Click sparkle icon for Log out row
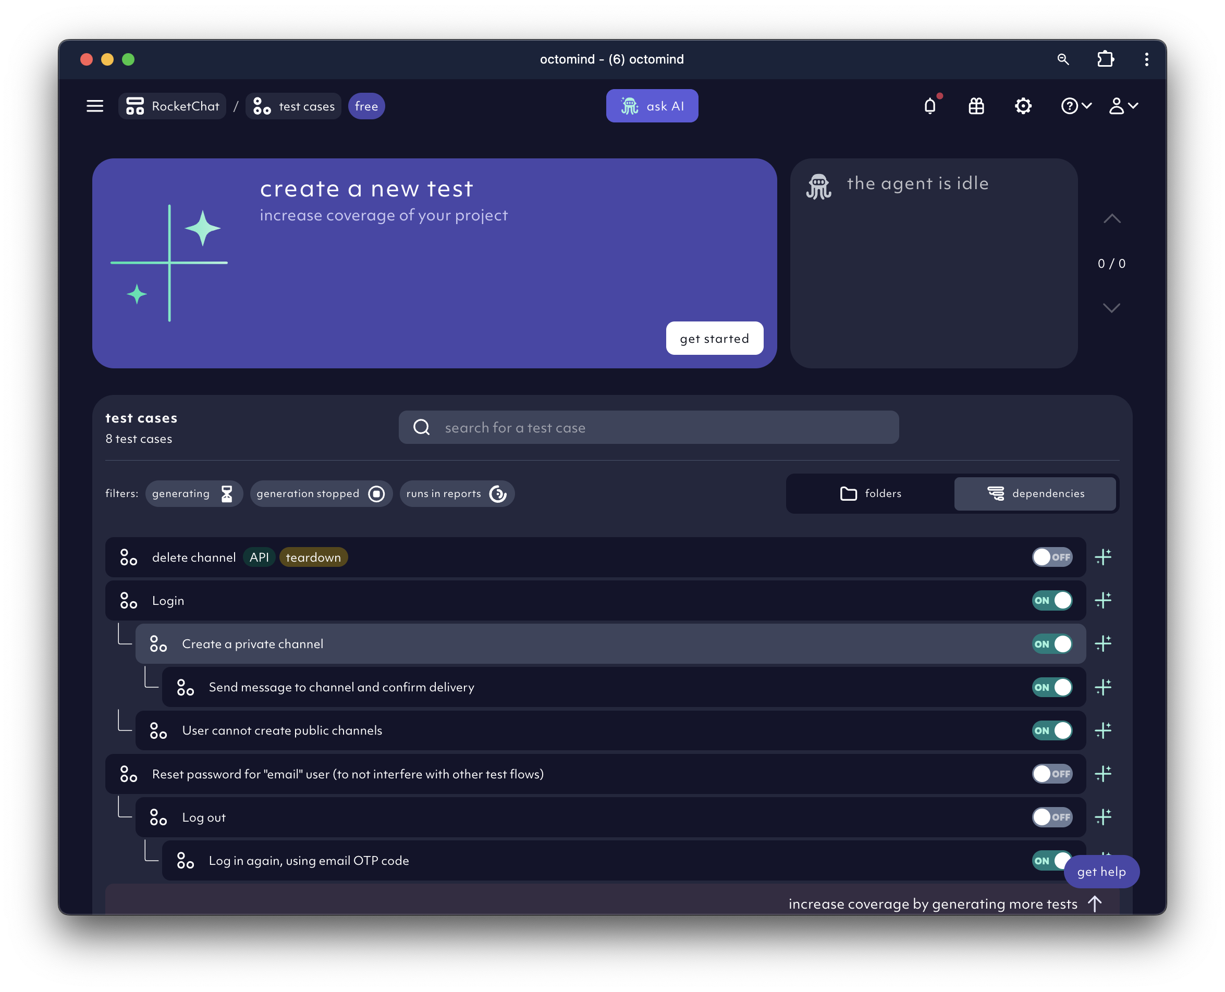This screenshot has height=992, width=1225. coord(1103,817)
